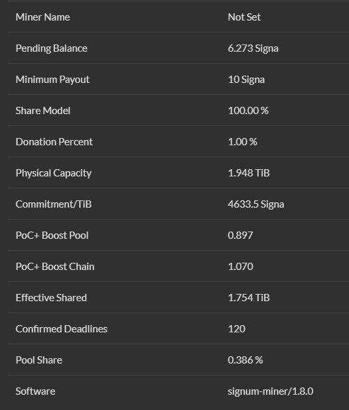Image resolution: width=349 pixels, height=410 pixels.
Task: Click the Confirmed Deadlines count 120
Action: (237, 329)
